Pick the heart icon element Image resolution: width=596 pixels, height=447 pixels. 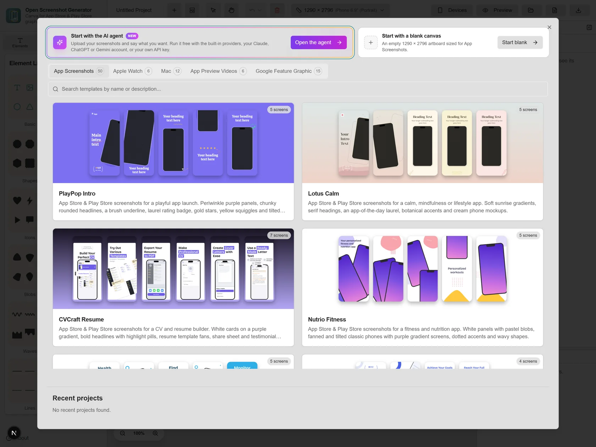click(17, 200)
